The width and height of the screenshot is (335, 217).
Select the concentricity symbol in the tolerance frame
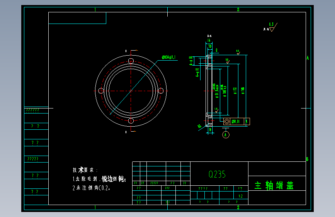227,122
